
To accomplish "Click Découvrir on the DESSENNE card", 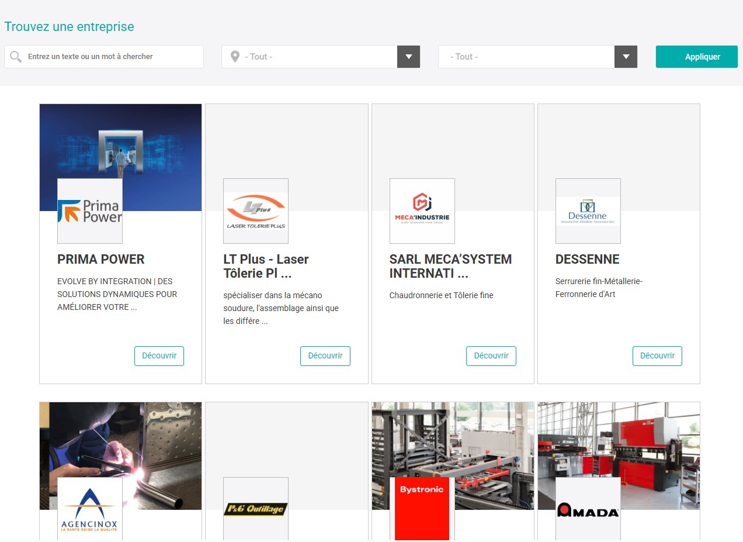I will (x=657, y=355).
